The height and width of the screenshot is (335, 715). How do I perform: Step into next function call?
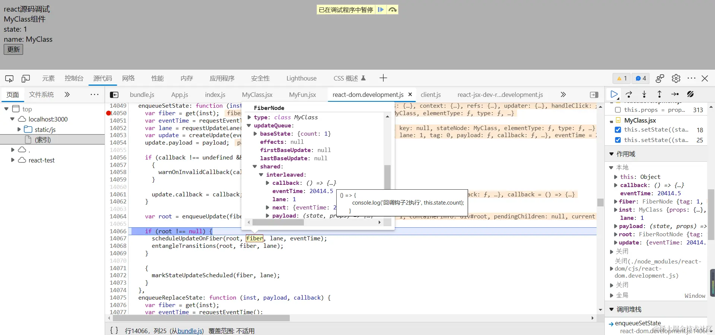coord(644,94)
